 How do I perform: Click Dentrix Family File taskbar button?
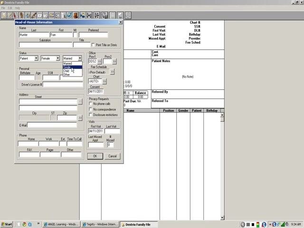(139, 224)
